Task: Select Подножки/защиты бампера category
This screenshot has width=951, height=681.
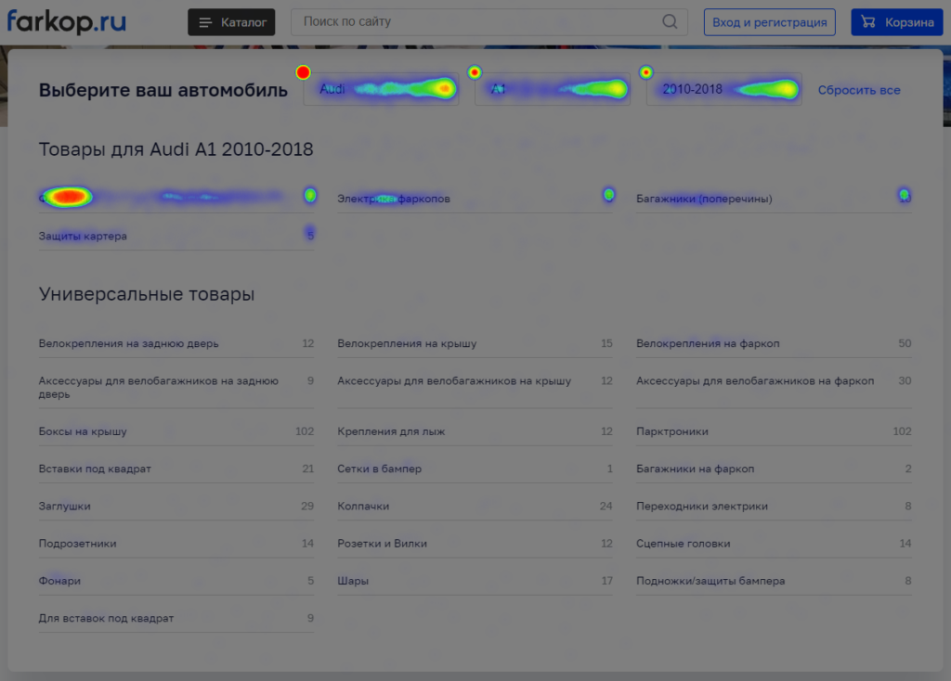Action: 710,581
